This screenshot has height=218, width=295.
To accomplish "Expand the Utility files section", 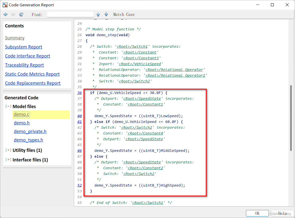I will (x=8, y=150).
